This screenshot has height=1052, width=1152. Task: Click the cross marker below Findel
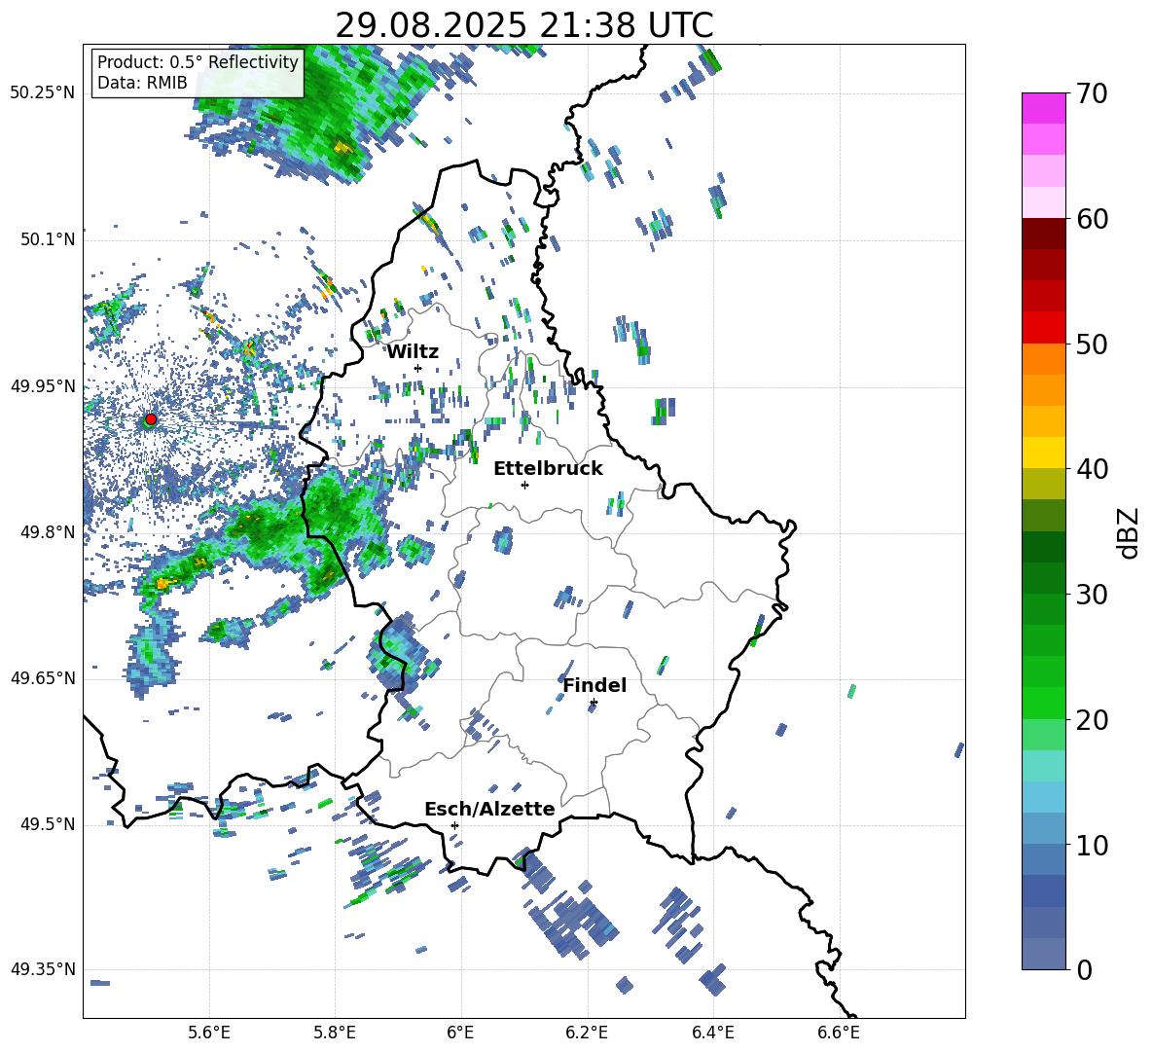594,703
